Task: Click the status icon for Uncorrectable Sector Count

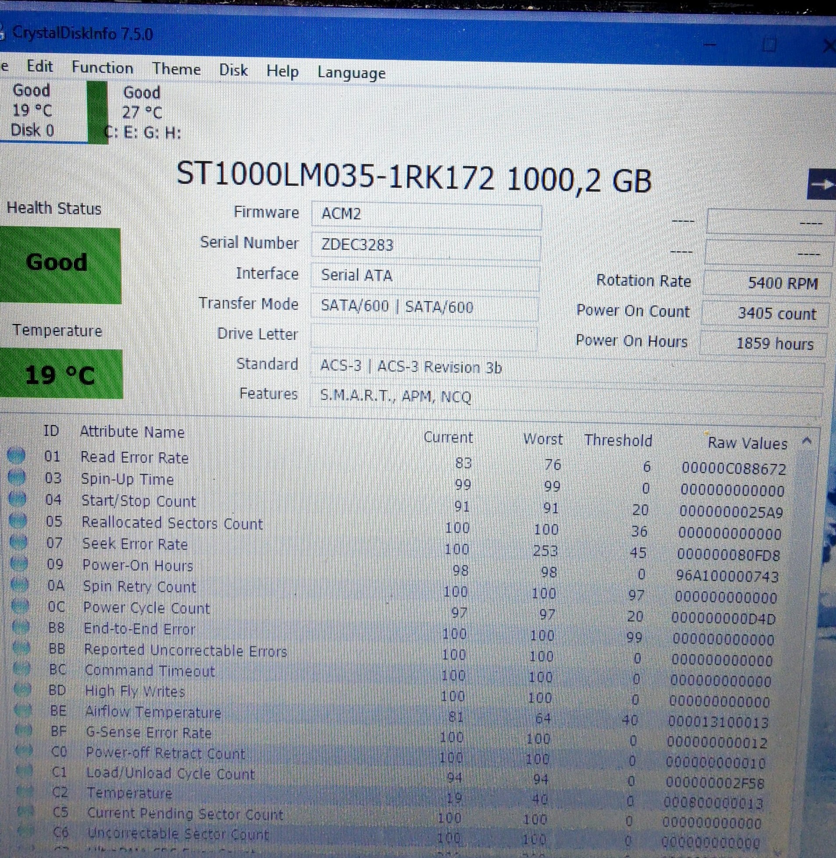Action: pos(26,831)
